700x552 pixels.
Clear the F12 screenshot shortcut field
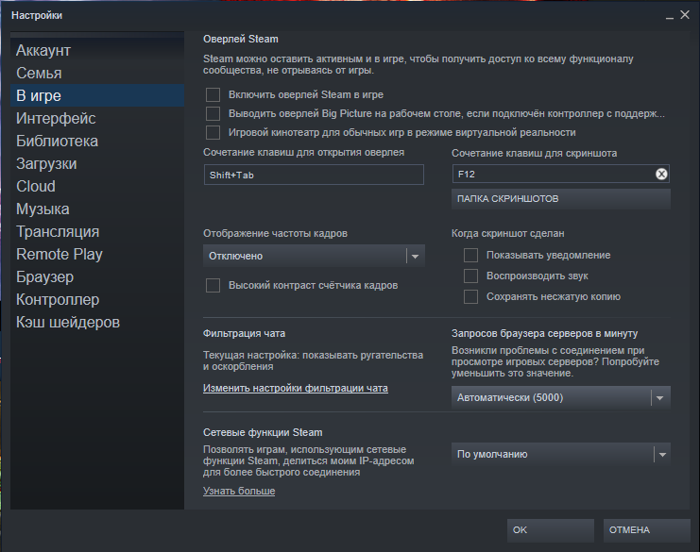661,174
